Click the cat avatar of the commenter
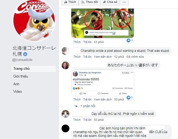 tap(65, 114)
